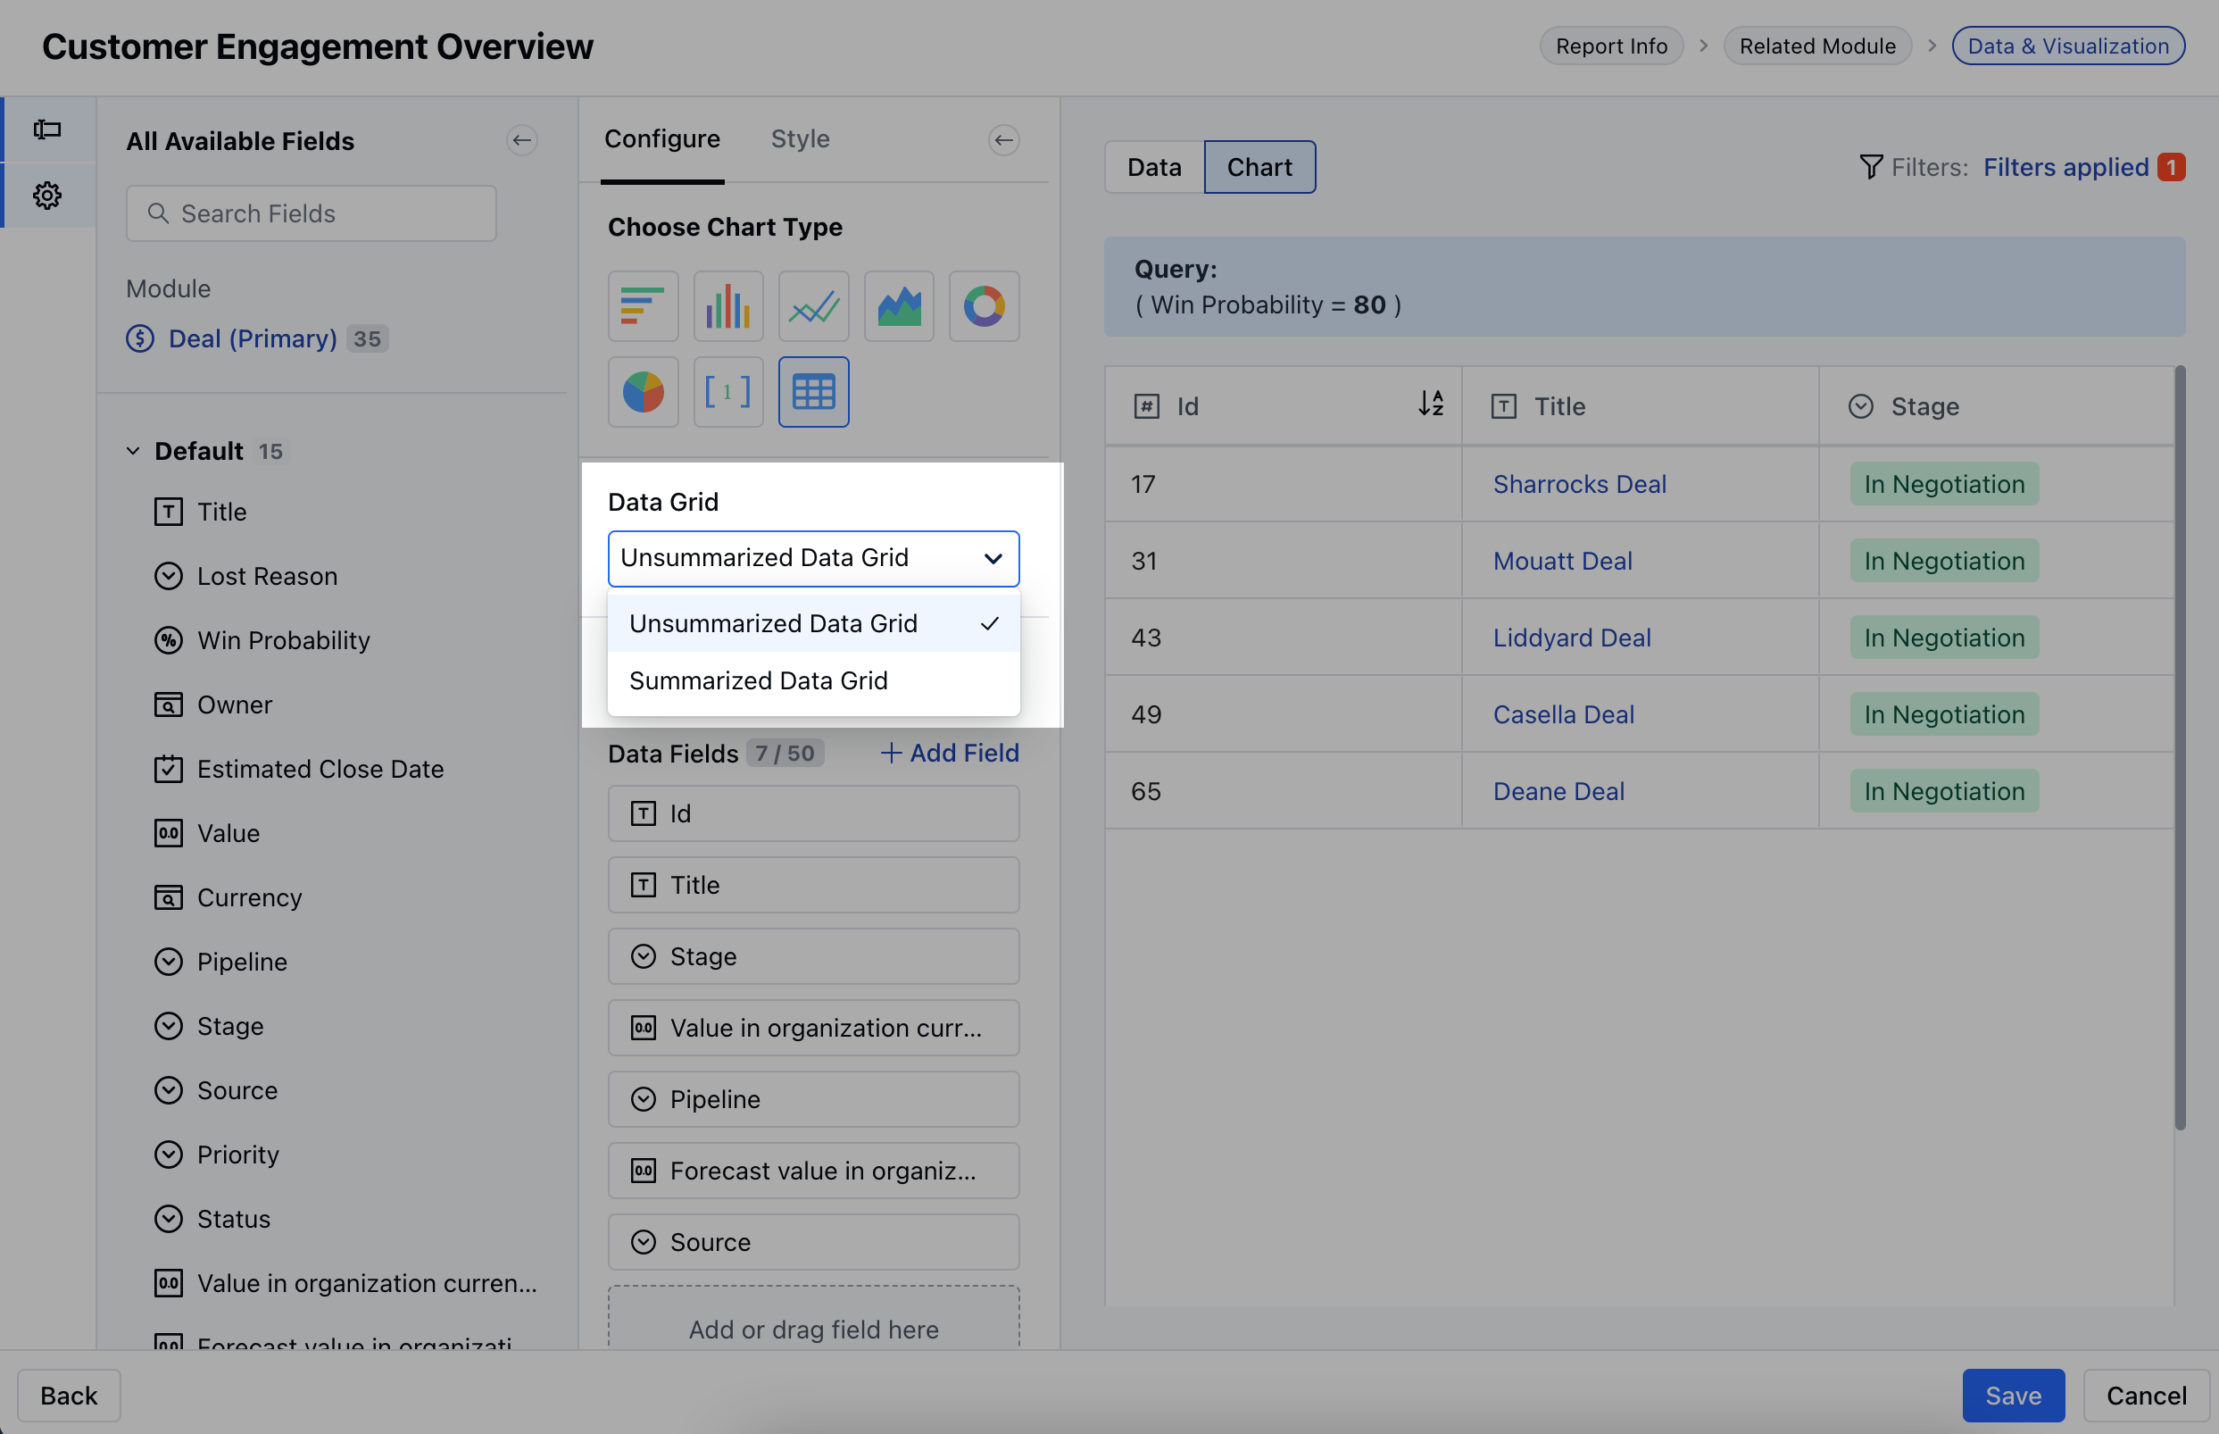2219x1434 pixels.
Task: Select the vertical column chart type
Action: click(727, 306)
